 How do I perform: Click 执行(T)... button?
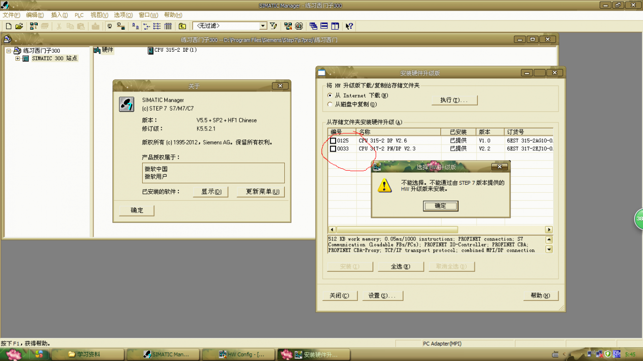pyautogui.click(x=454, y=100)
